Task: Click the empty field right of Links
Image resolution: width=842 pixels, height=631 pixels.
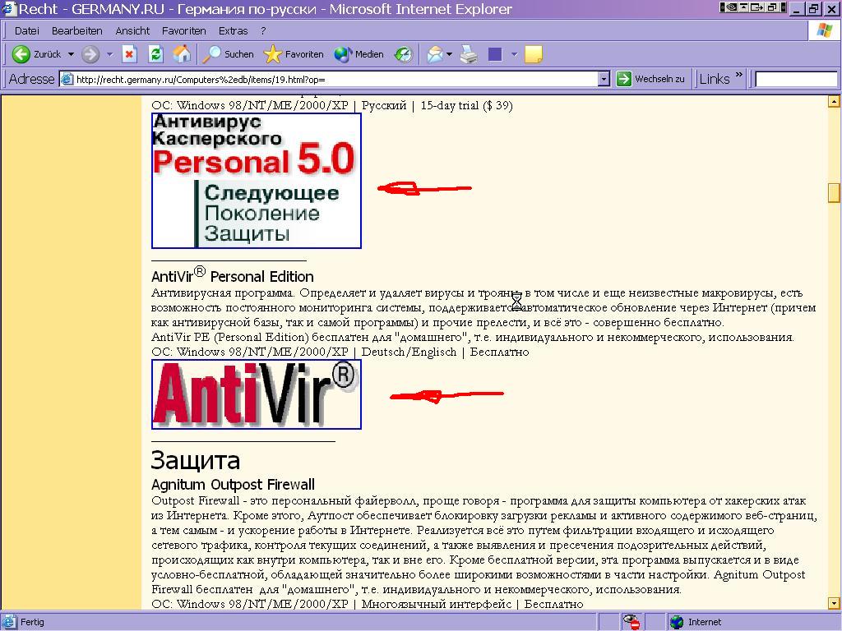Action: (x=796, y=80)
